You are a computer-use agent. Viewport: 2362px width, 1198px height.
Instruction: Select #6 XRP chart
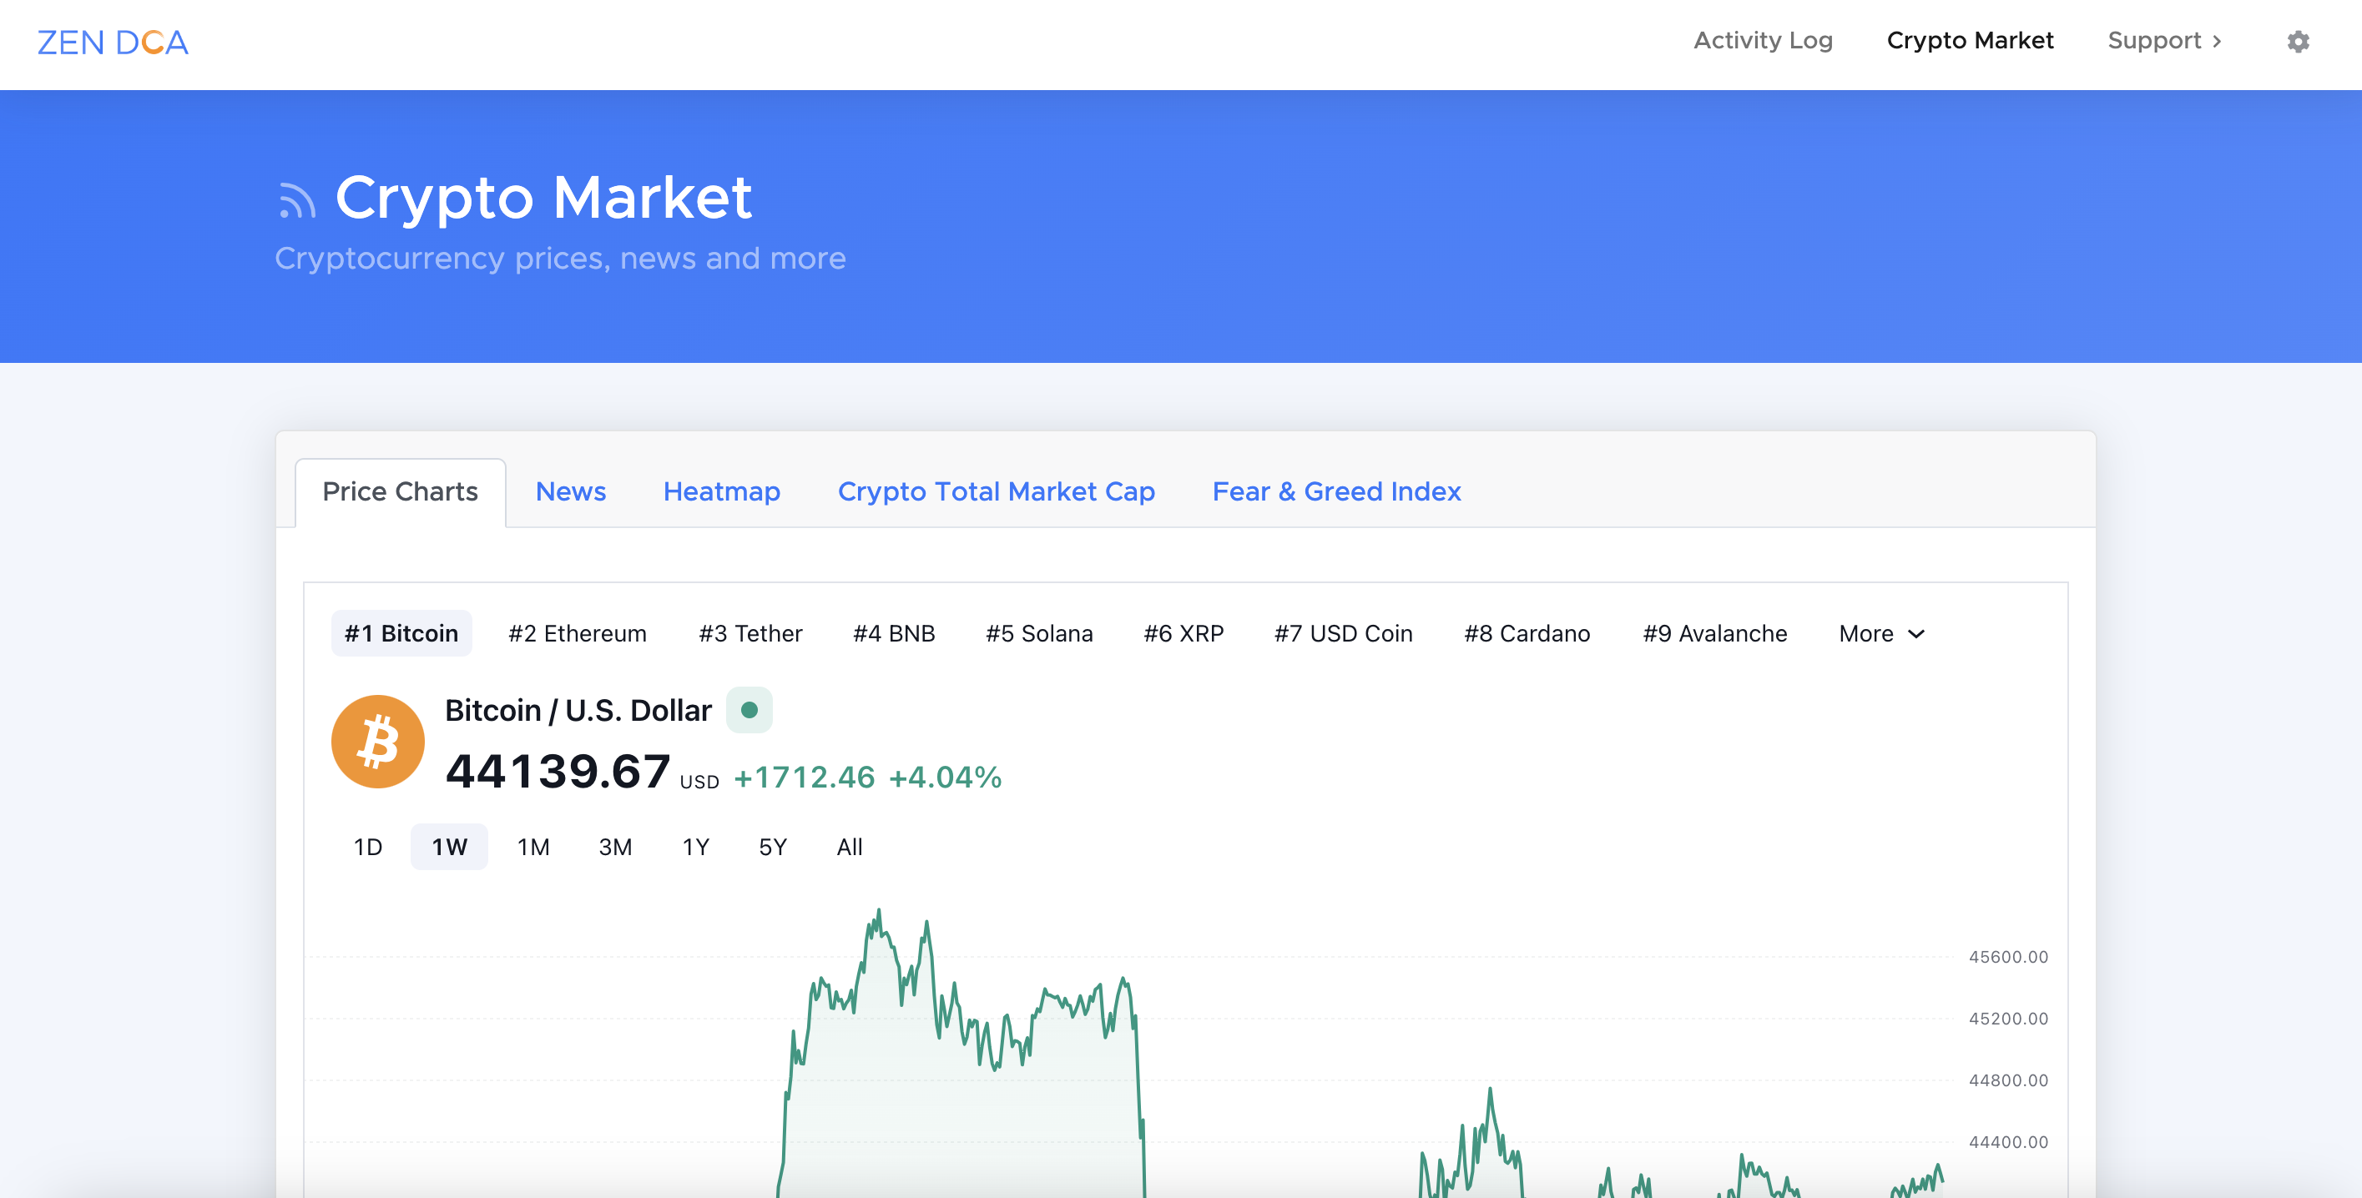(x=1184, y=633)
